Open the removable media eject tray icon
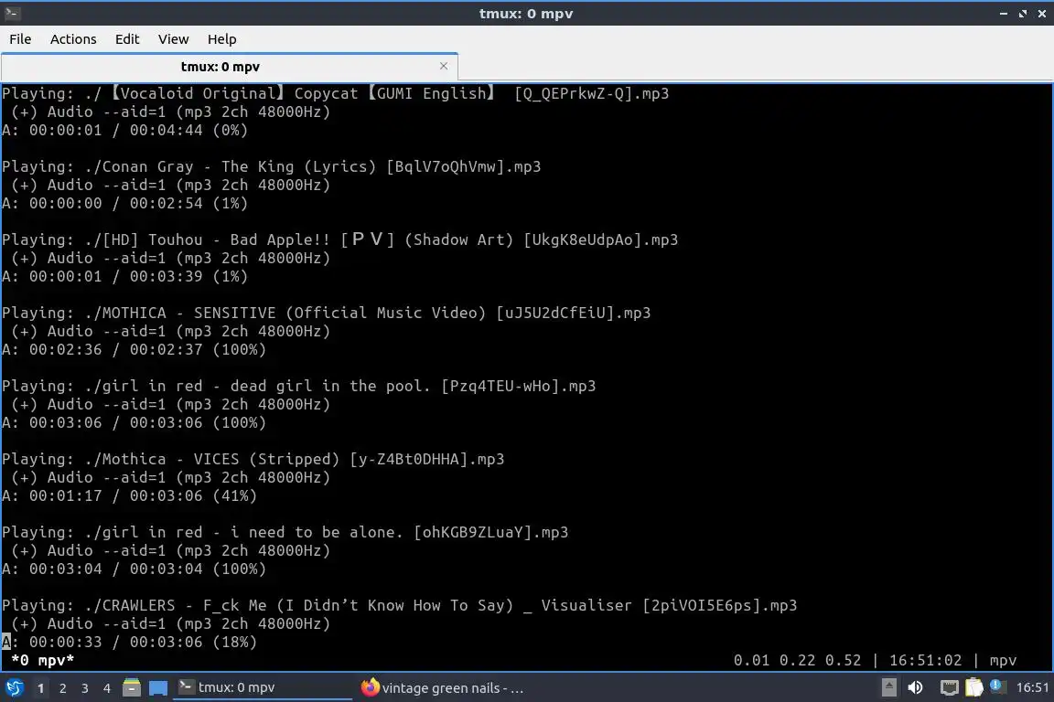This screenshot has height=702, width=1054. pyautogui.click(x=888, y=687)
